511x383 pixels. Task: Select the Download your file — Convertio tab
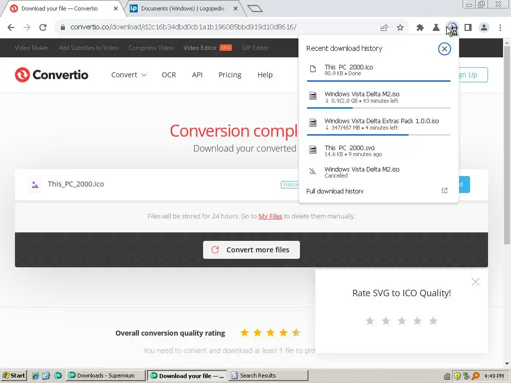[x=59, y=8]
